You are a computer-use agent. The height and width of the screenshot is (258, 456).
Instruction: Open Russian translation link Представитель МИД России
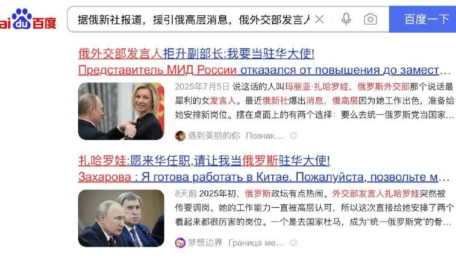[x=264, y=70]
